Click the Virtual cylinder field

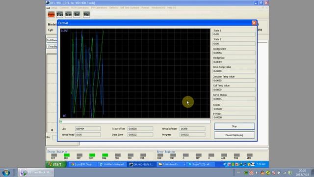click(x=192, y=129)
